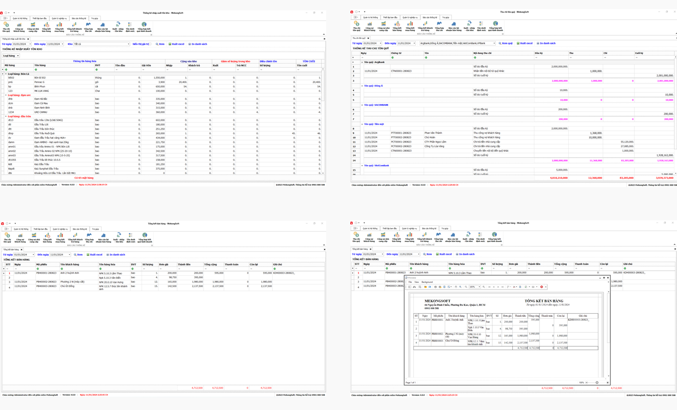Click 'Báo cáo lợi nhuận bán hàng' in Thu chi window
Screen dimensions: 677x410
453,25
